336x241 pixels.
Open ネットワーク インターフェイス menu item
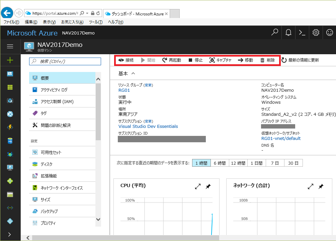pos(62,188)
